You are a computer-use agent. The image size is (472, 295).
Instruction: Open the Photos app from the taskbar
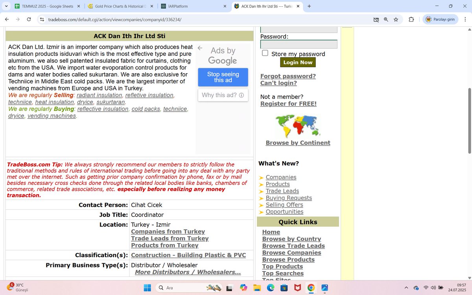tap(324, 288)
